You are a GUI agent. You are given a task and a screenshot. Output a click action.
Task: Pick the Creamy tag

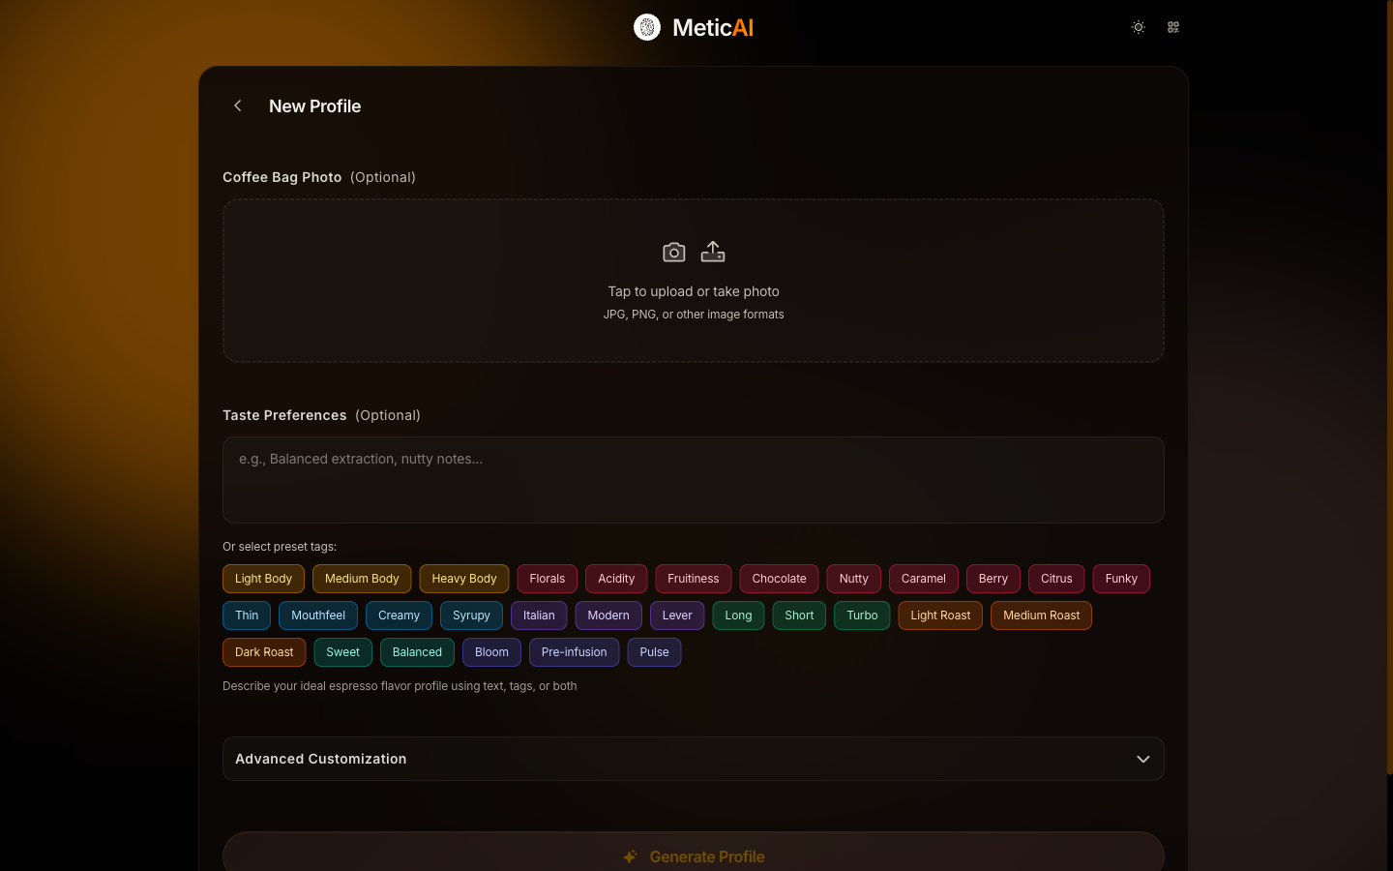[x=399, y=616]
